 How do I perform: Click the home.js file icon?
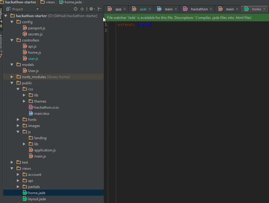point(25,53)
